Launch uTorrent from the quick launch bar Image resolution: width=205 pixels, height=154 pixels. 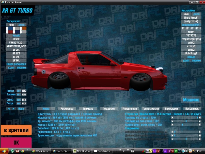(12, 151)
